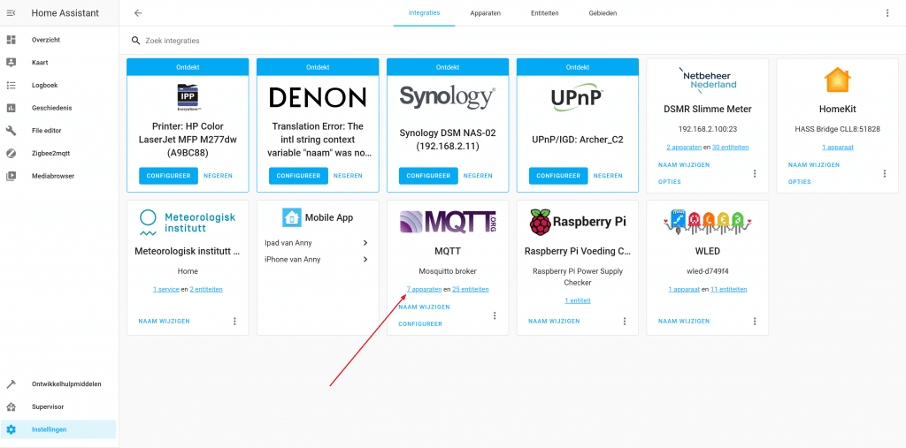Viewport: 906px width, 448px height.
Task: Configure Synology DSM NAS-02
Action: [428, 176]
